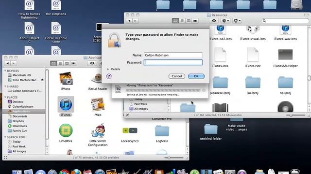Screen dimensions: 311x174
Task: Select Family Guy in sidebar
Action: [x=19, y=131]
